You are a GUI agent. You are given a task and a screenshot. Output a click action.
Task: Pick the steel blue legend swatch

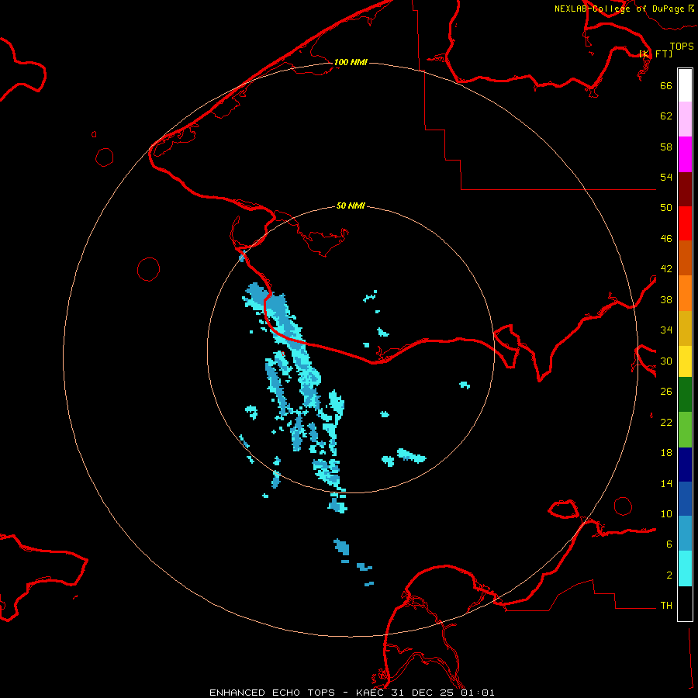tap(685, 534)
